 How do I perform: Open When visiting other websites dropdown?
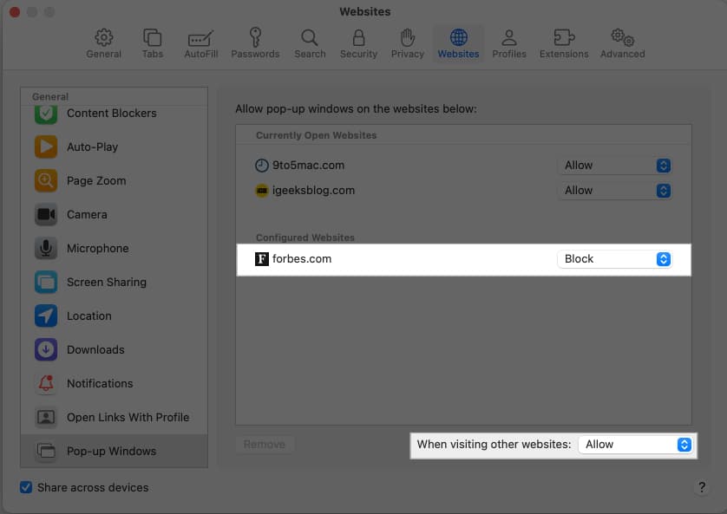(x=636, y=445)
